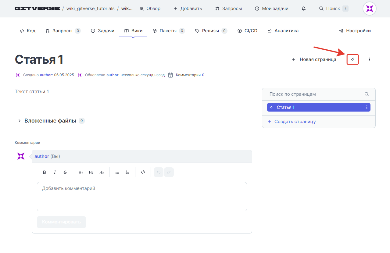
Task: Open Мои задачи
Action: click(x=272, y=9)
